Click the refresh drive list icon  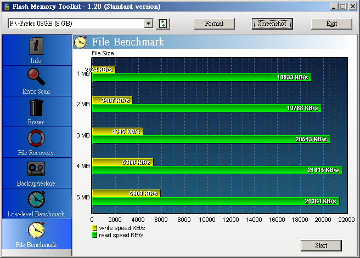tap(163, 24)
